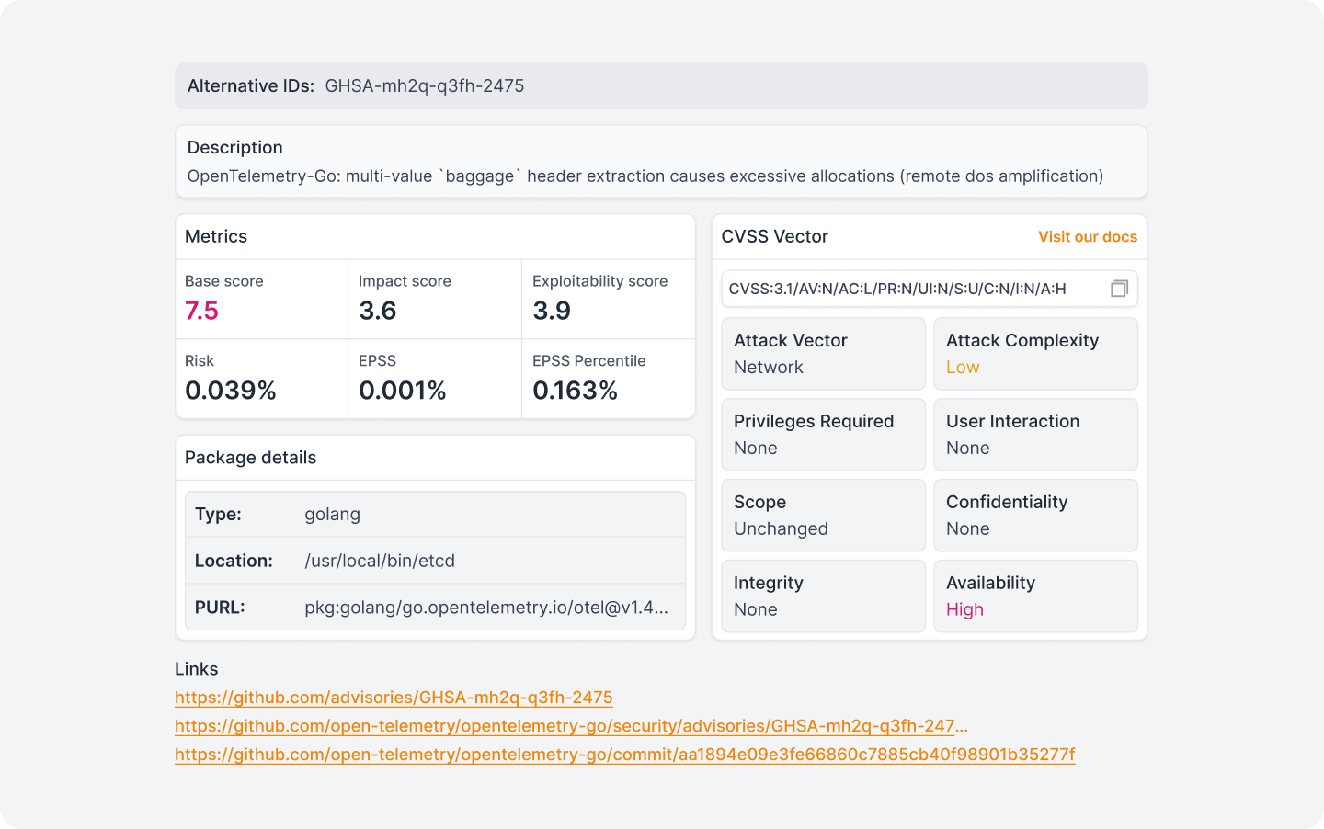Select the Scope Unchanged card
The image size is (1324, 829).
pyautogui.click(x=823, y=516)
